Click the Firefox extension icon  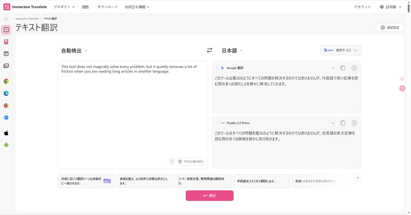coord(6,106)
